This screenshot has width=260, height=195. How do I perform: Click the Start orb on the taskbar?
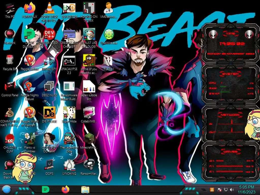click(x=7, y=190)
